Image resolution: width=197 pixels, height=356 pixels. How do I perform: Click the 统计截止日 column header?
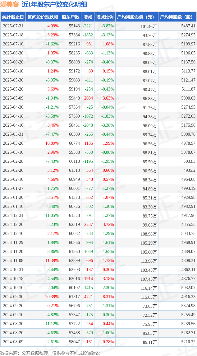(13, 17)
